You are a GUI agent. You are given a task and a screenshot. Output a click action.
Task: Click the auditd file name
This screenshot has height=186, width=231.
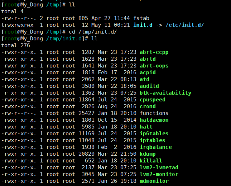(x=149, y=86)
